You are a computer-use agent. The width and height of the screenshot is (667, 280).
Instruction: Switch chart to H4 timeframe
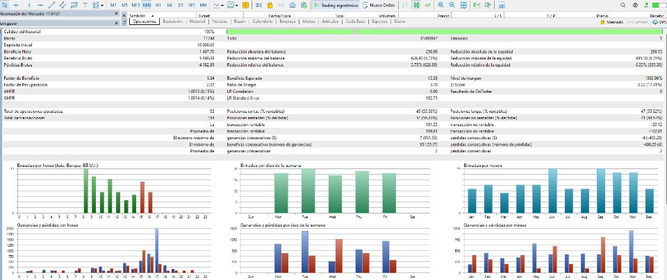170,5
